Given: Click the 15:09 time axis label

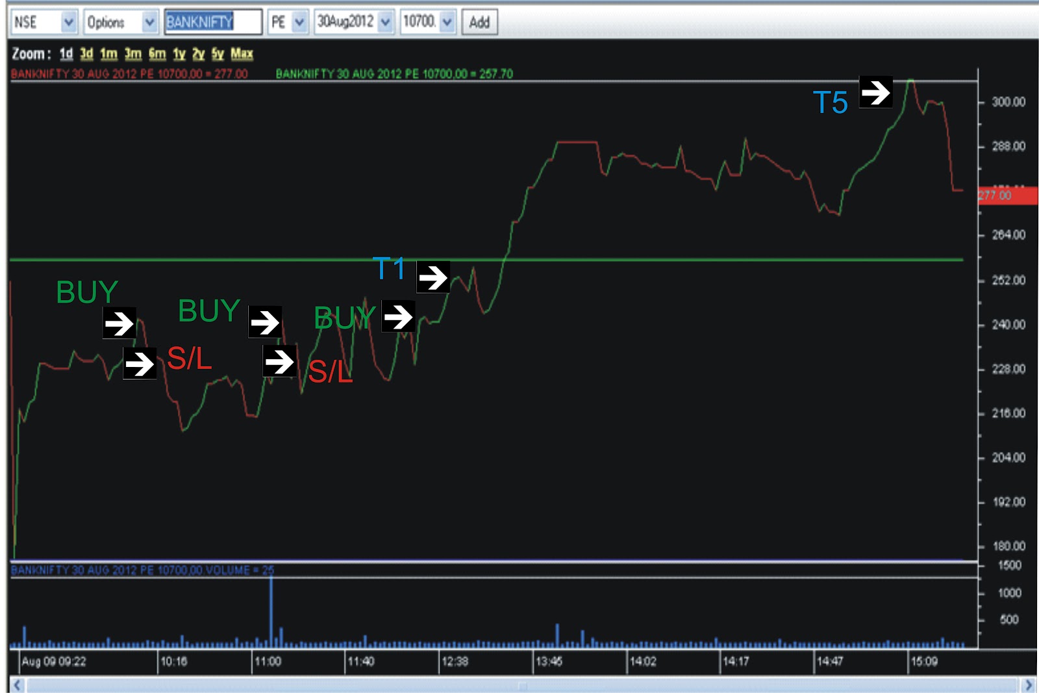Looking at the screenshot, I should 924,662.
